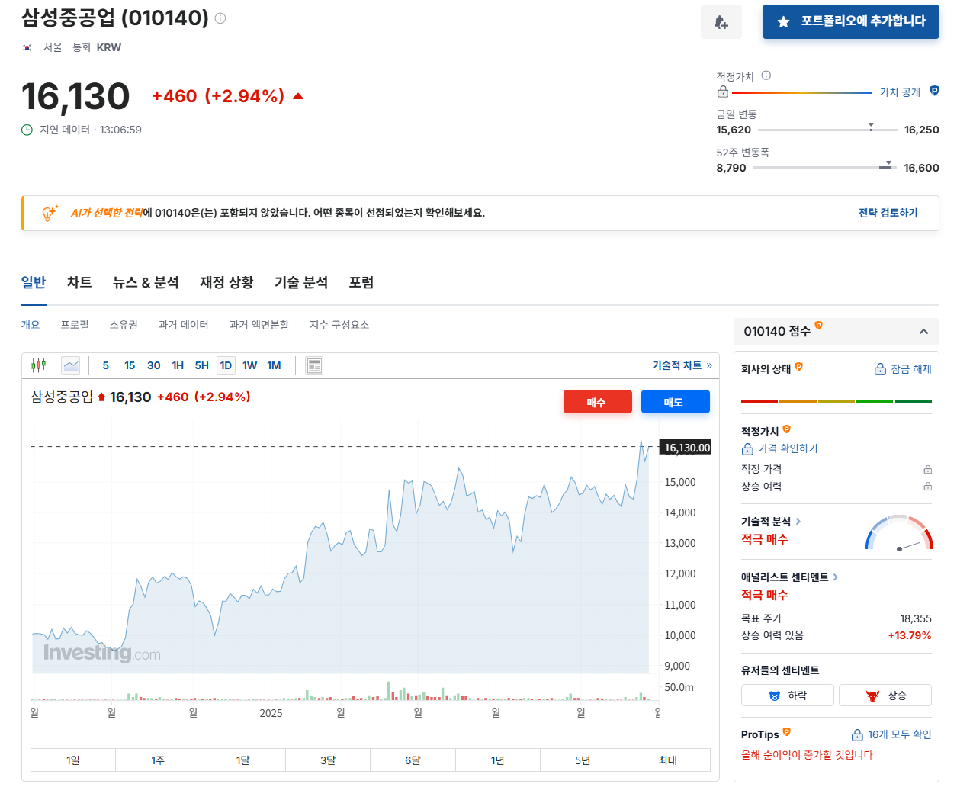Set chart range to 3달
Viewport: 957px width, 800px height.
click(x=328, y=760)
